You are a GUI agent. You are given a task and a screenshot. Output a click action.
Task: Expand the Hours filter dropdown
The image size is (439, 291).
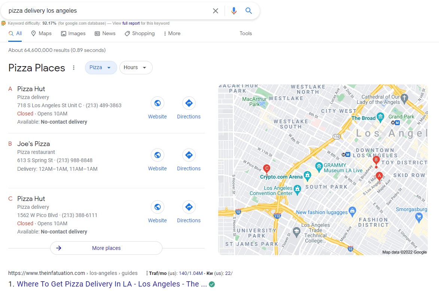pos(135,68)
